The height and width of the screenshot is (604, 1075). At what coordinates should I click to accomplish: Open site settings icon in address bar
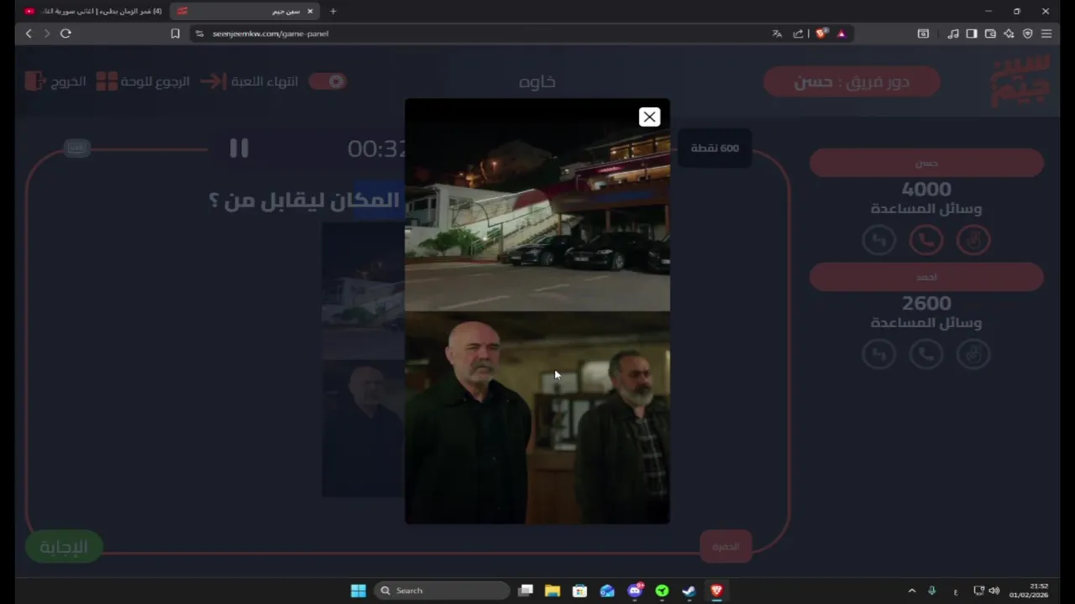click(x=199, y=34)
